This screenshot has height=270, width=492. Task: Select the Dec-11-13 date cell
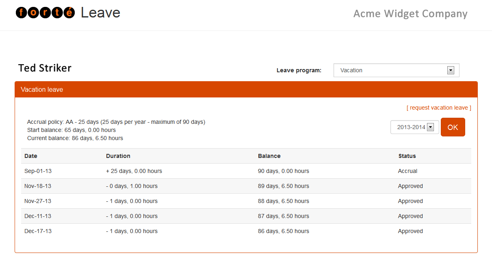point(38,216)
